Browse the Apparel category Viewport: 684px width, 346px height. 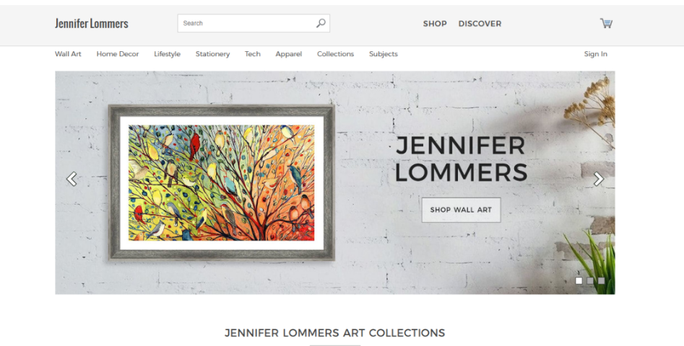[289, 54]
